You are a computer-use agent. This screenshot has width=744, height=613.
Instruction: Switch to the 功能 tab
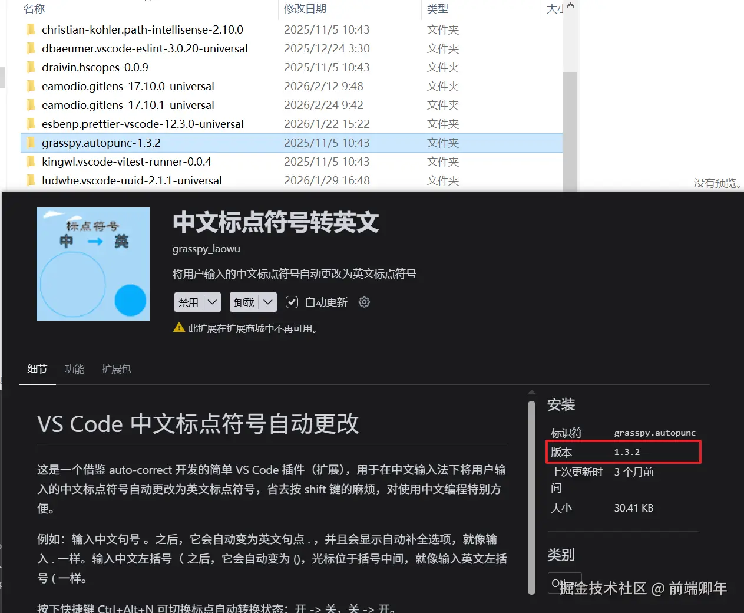pos(75,369)
